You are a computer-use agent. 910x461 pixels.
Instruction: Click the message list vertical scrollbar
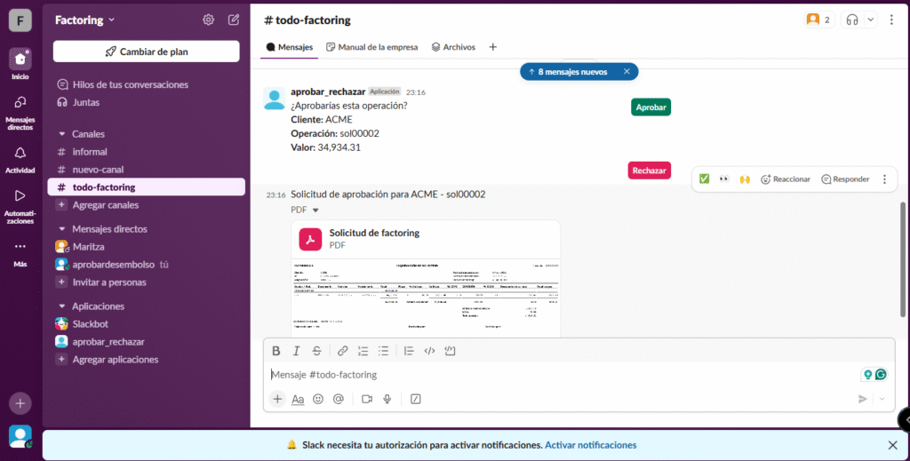(x=904, y=258)
